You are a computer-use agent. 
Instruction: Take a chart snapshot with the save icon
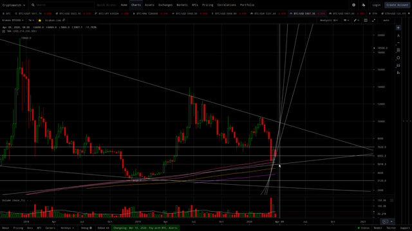(366, 21)
